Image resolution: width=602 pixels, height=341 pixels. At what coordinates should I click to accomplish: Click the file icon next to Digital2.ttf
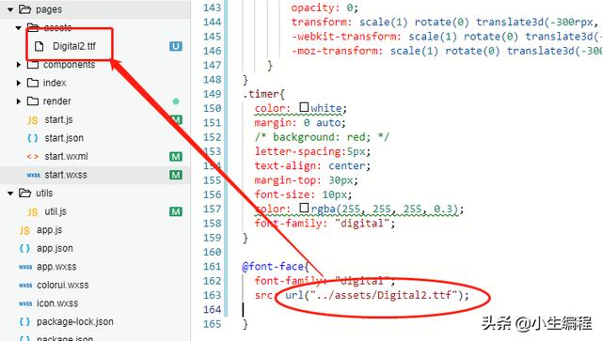pos(39,46)
